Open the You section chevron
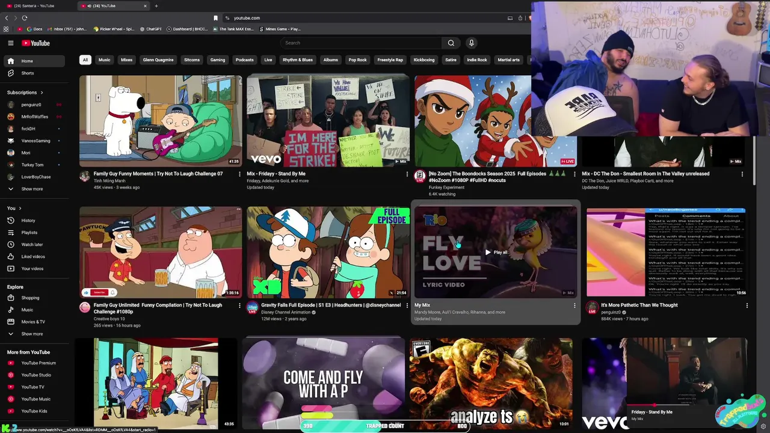Viewport: 770px width, 433px height. (19, 208)
